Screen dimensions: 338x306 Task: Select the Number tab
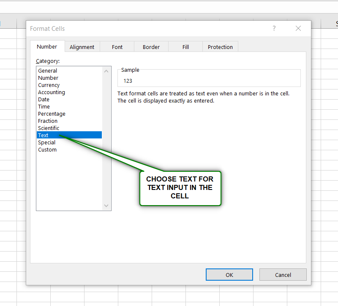47,46
